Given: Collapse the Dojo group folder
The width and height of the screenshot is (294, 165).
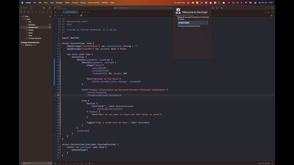Looking at the screenshot, I should [x=23, y=19].
